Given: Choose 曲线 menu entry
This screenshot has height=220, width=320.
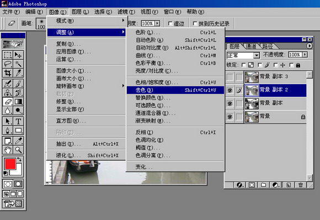Looking at the screenshot, I should click(175, 55).
